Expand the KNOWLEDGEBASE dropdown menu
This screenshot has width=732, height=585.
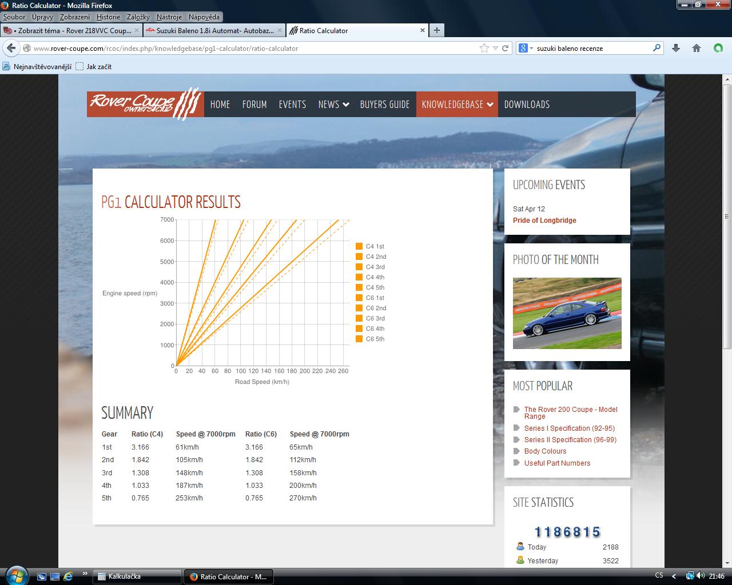point(457,105)
